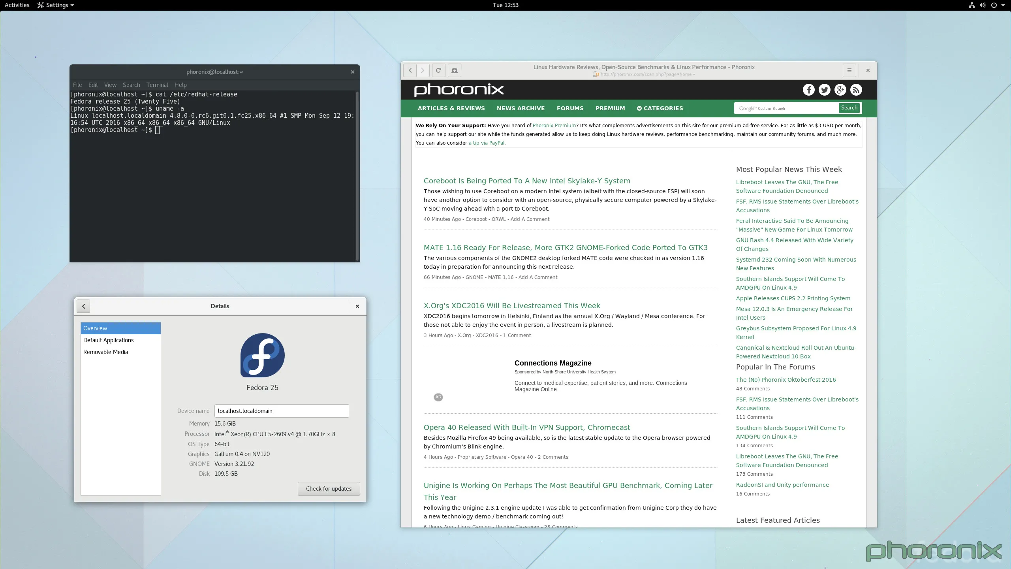Open the power icon system menu
Screen dimensions: 1011x569
click(x=994, y=5)
